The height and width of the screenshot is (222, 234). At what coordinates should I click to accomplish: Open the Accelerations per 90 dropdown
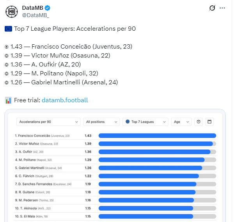48,122
